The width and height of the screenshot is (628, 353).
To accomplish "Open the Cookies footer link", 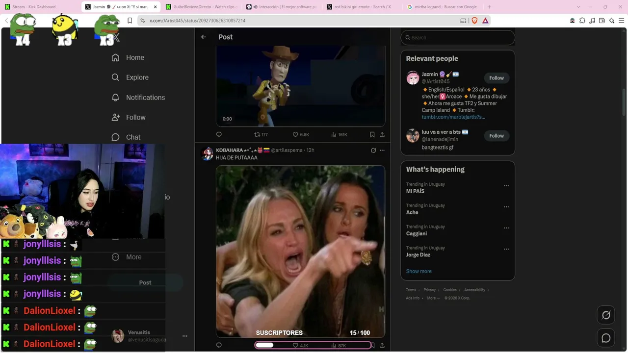I will click(450, 290).
